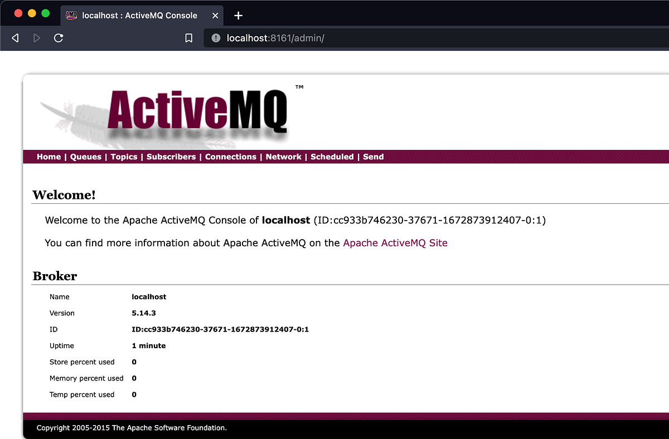Click the localhost broker name link
This screenshot has height=439, width=669.
click(x=285, y=220)
